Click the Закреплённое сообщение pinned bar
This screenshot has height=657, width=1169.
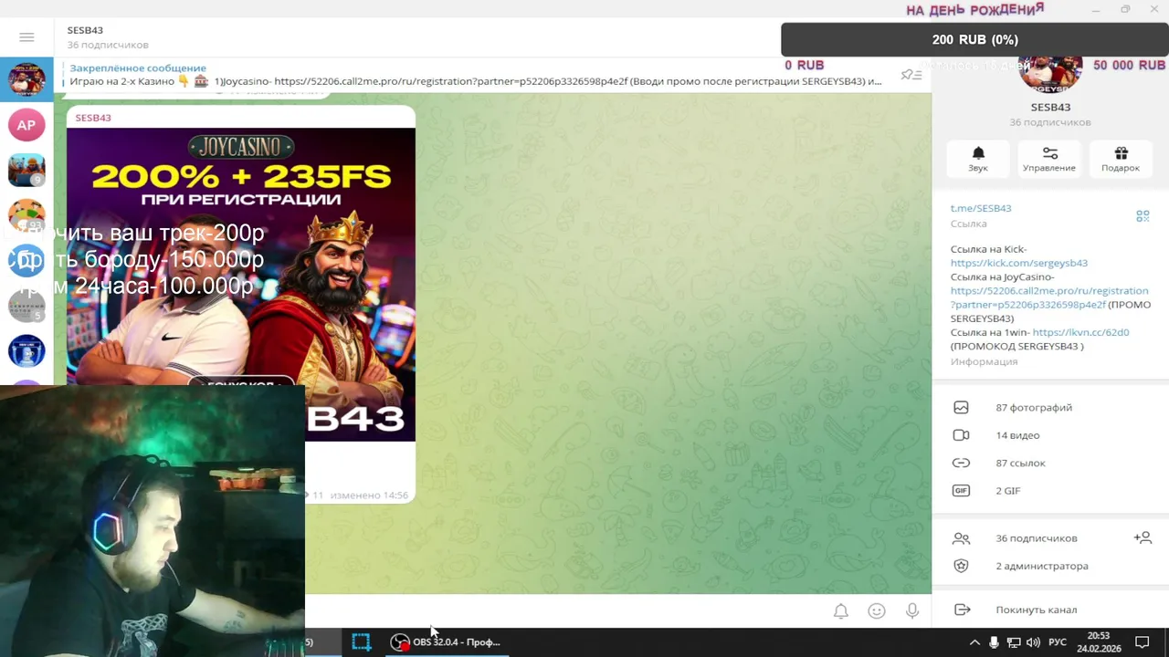pos(475,75)
